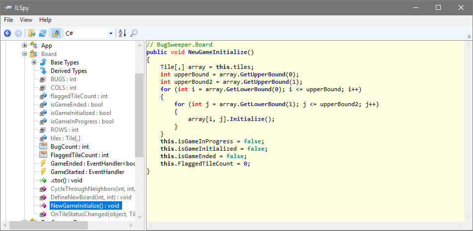Click the GameStarted event lightning icon
The height and width of the screenshot is (231, 473).
click(x=43, y=172)
